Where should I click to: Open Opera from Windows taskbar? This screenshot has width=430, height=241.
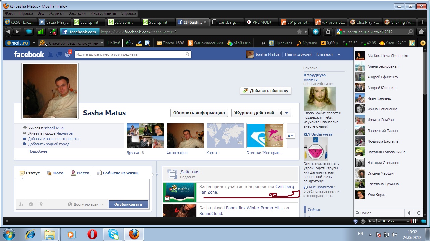click(x=92, y=234)
